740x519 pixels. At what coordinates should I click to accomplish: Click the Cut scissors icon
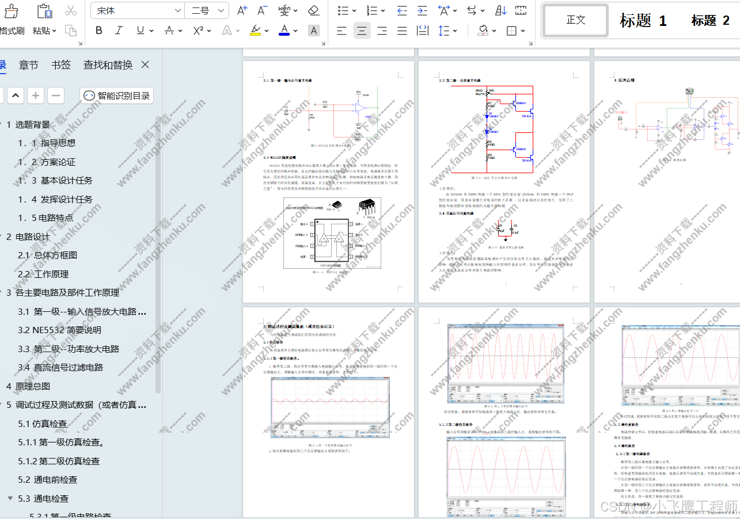(71, 10)
